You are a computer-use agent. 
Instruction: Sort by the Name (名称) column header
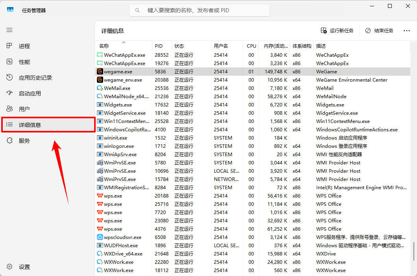coord(124,46)
